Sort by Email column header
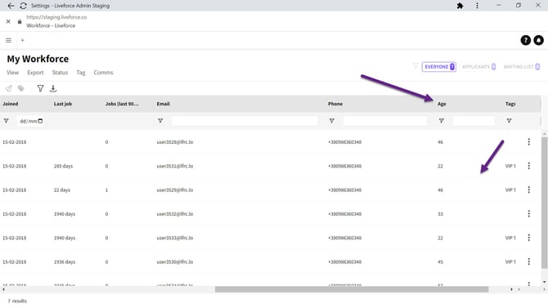Image resolution: width=548 pixels, height=308 pixels. [164, 104]
